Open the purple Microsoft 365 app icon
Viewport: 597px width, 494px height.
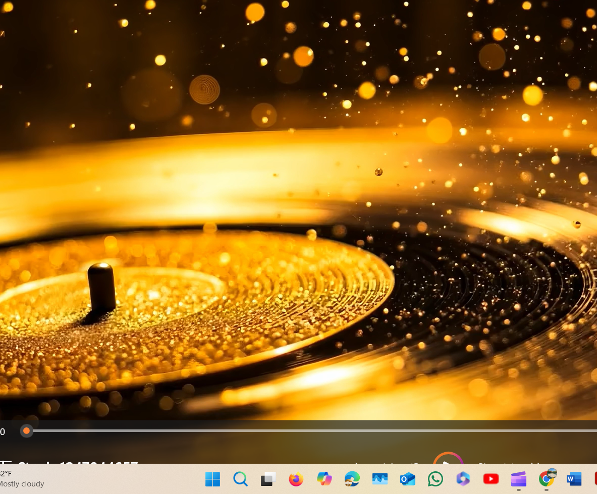point(463,479)
